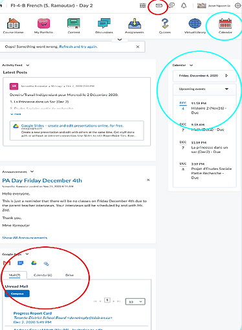Open the notifications bell icon
The image size is (242, 330).
coord(184,5)
